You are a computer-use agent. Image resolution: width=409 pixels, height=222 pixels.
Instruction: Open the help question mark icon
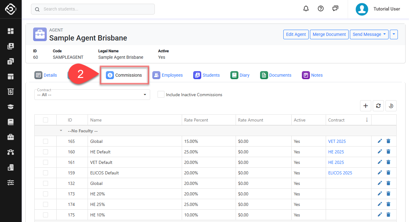pos(321,9)
